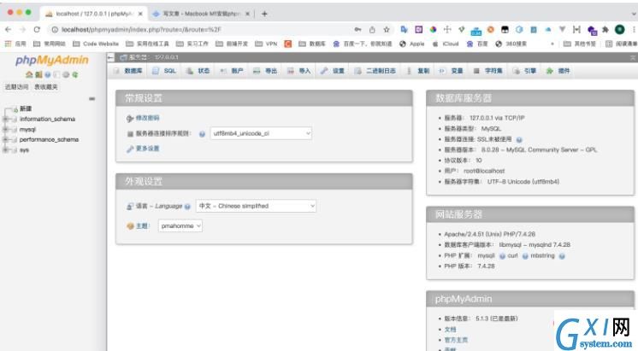Image resolution: width=638 pixels, height=351 pixels.
Task: Expand the sys database node
Action: tap(5, 150)
